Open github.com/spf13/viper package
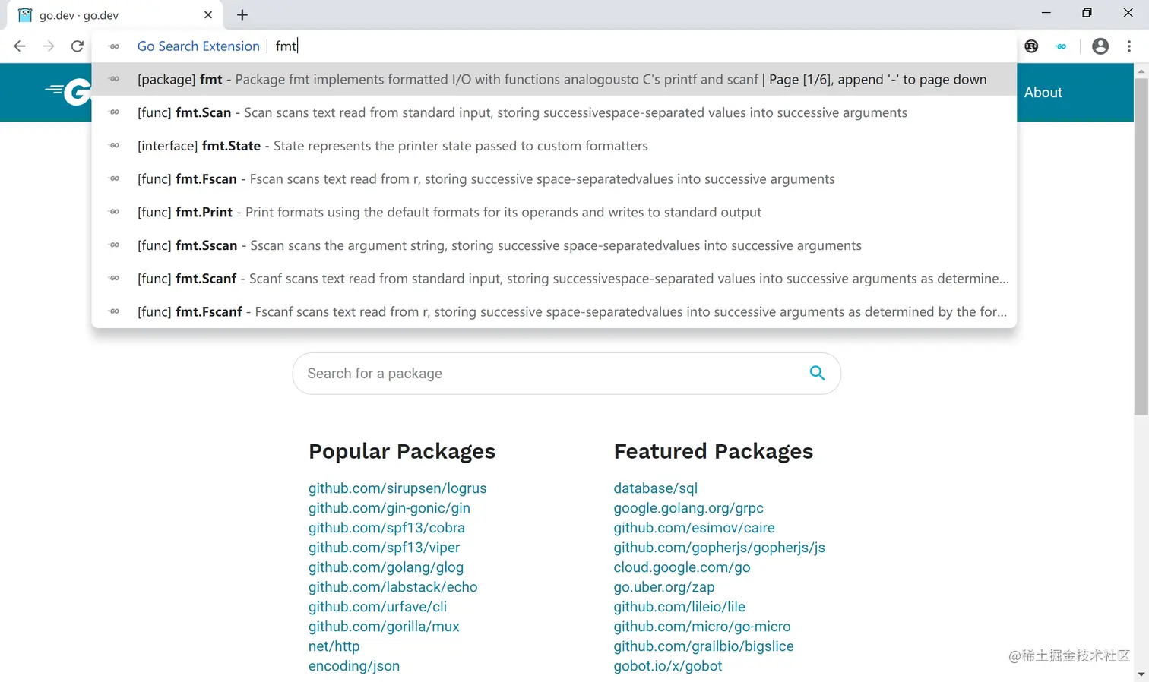 click(x=384, y=548)
